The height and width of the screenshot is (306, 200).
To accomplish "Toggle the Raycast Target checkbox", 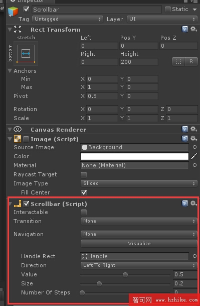I will (x=84, y=175).
